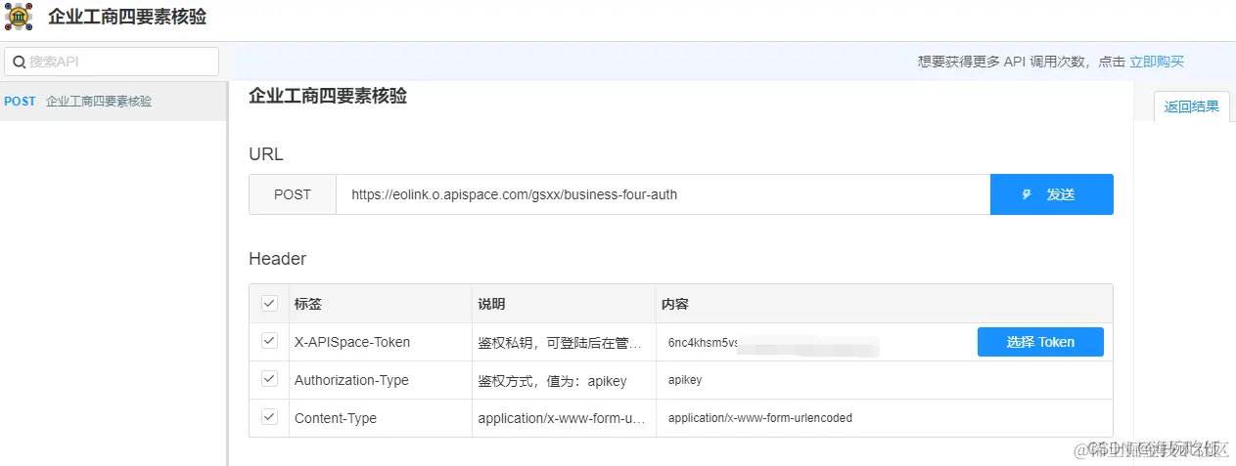Click the 企业工商四要素核验 page title at top
1236x466 pixels.
127,17
